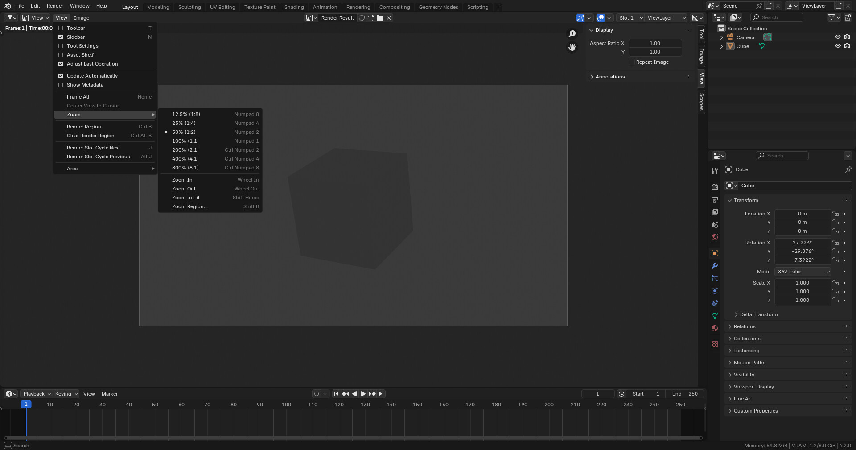Toggle Update Automatically checkbox
The height and width of the screenshot is (450, 856).
tap(61, 76)
